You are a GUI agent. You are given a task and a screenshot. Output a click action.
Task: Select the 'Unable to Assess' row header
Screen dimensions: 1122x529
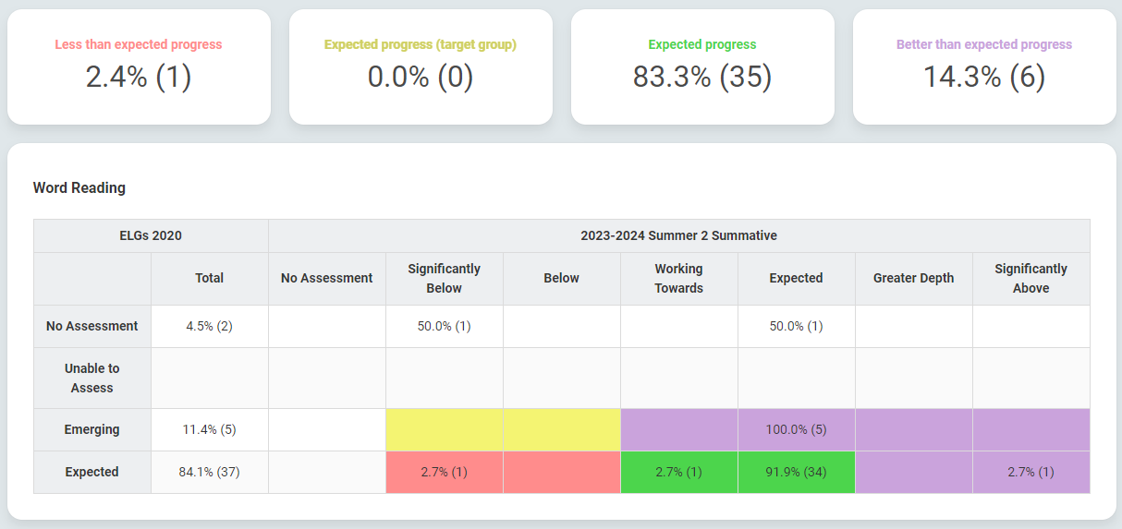(92, 378)
